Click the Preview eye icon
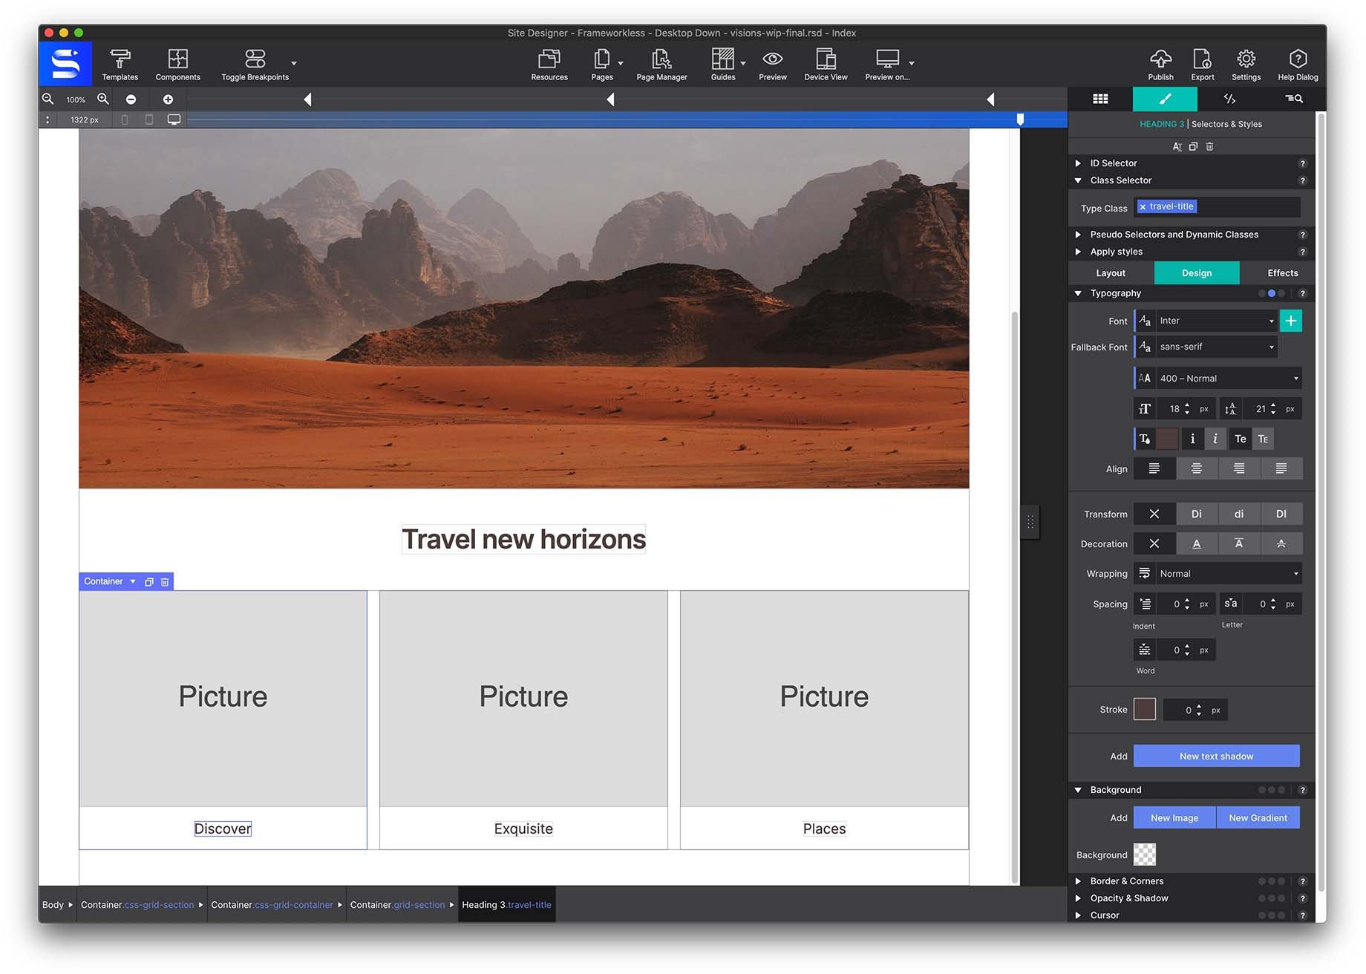Viewport: 1366px width, 974px height. pyautogui.click(x=773, y=59)
